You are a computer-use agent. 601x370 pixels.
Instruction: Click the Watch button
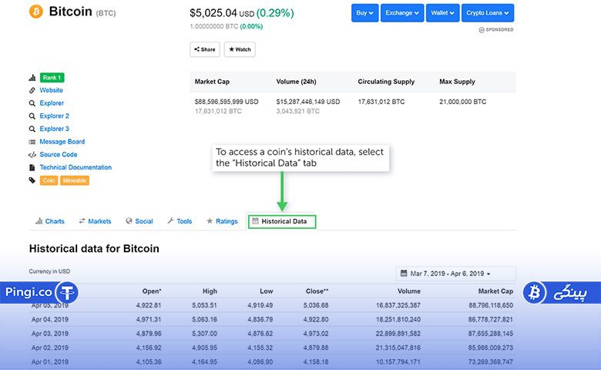(240, 49)
